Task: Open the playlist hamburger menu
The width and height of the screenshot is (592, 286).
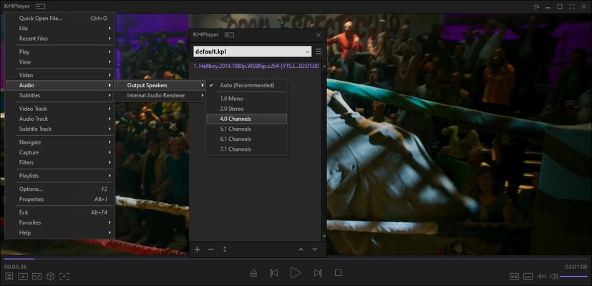Action: click(x=319, y=51)
